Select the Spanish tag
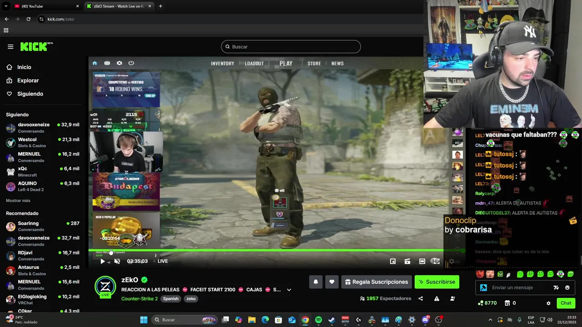The width and height of the screenshot is (582, 327). click(x=171, y=299)
